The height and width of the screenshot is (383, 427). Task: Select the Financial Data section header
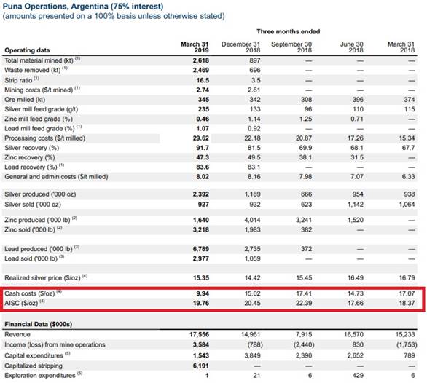pyautogui.click(x=39, y=324)
